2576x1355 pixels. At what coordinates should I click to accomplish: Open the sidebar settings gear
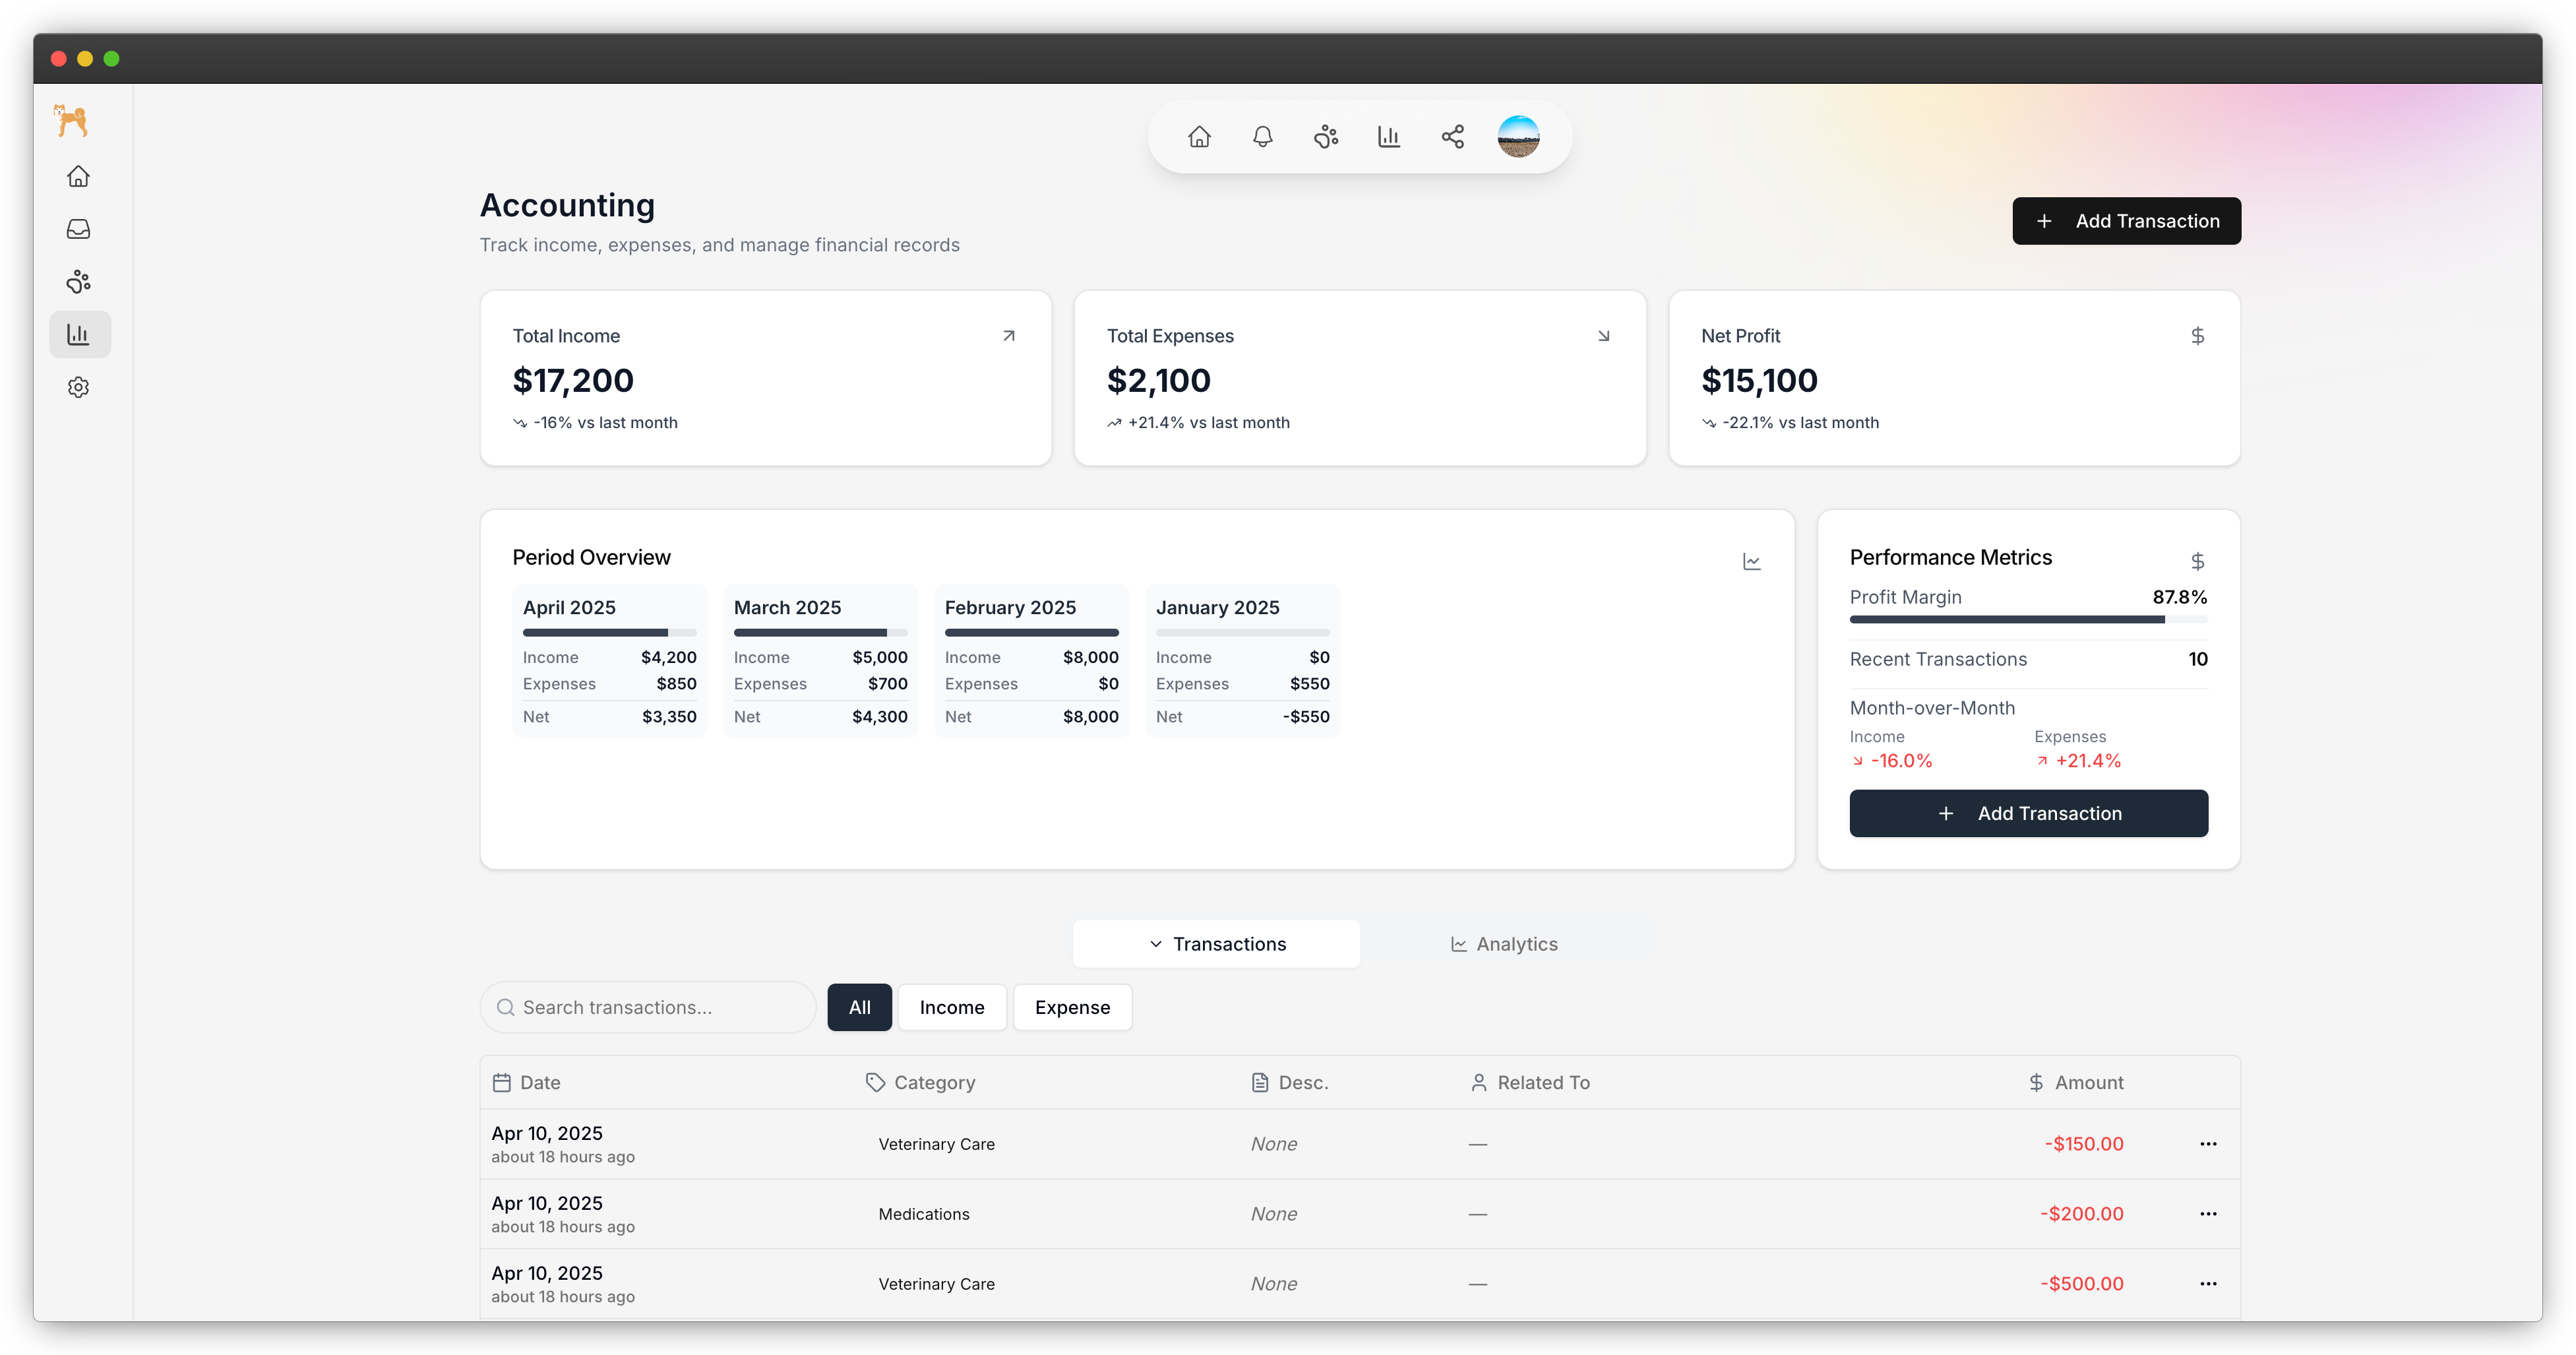[x=78, y=387]
